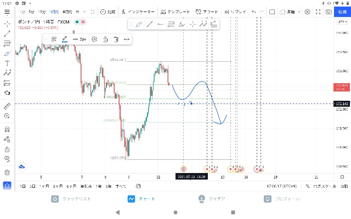Set date range to 1日
The image size is (351, 219).
pos(22,186)
